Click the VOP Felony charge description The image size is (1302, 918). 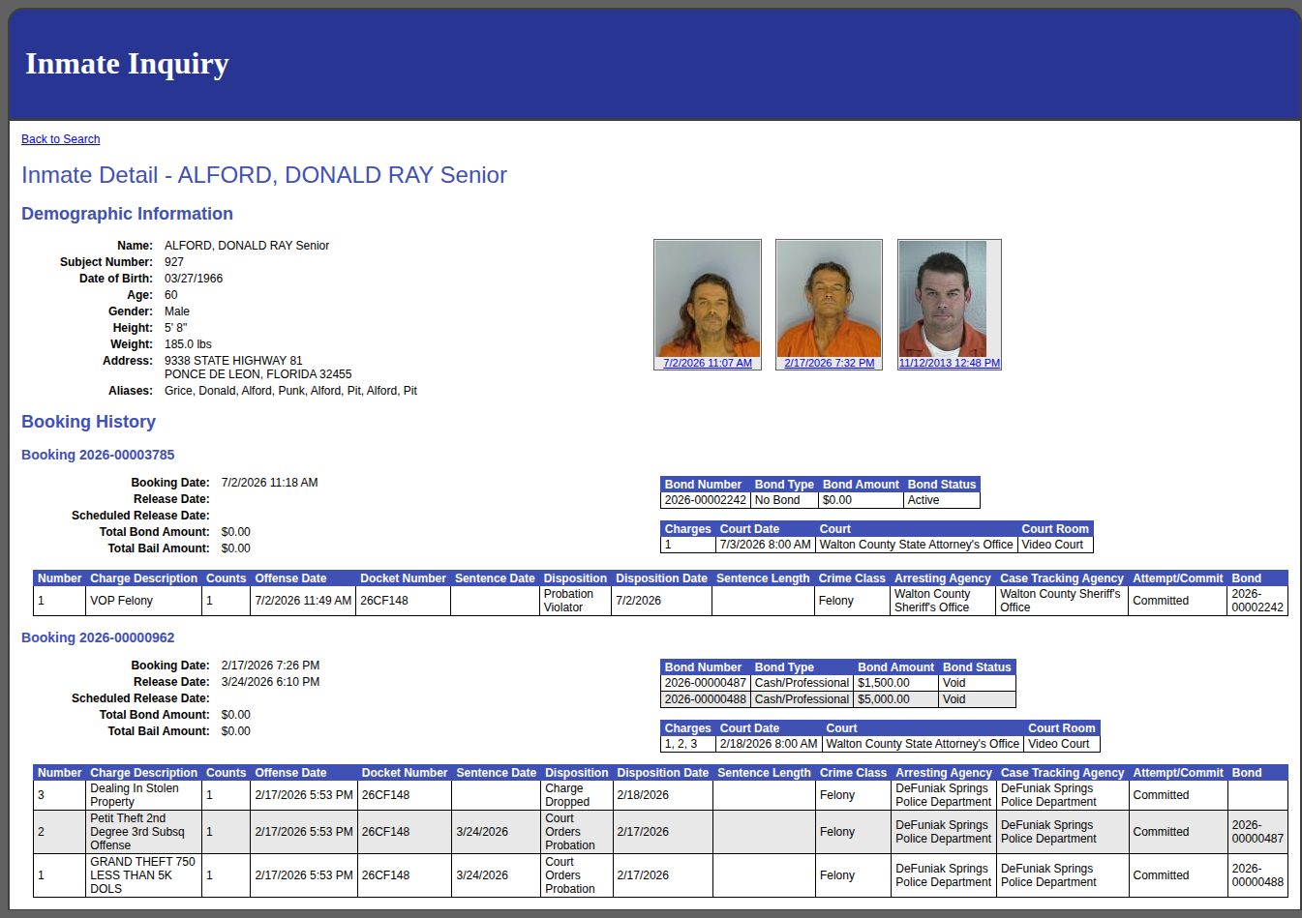coord(143,601)
